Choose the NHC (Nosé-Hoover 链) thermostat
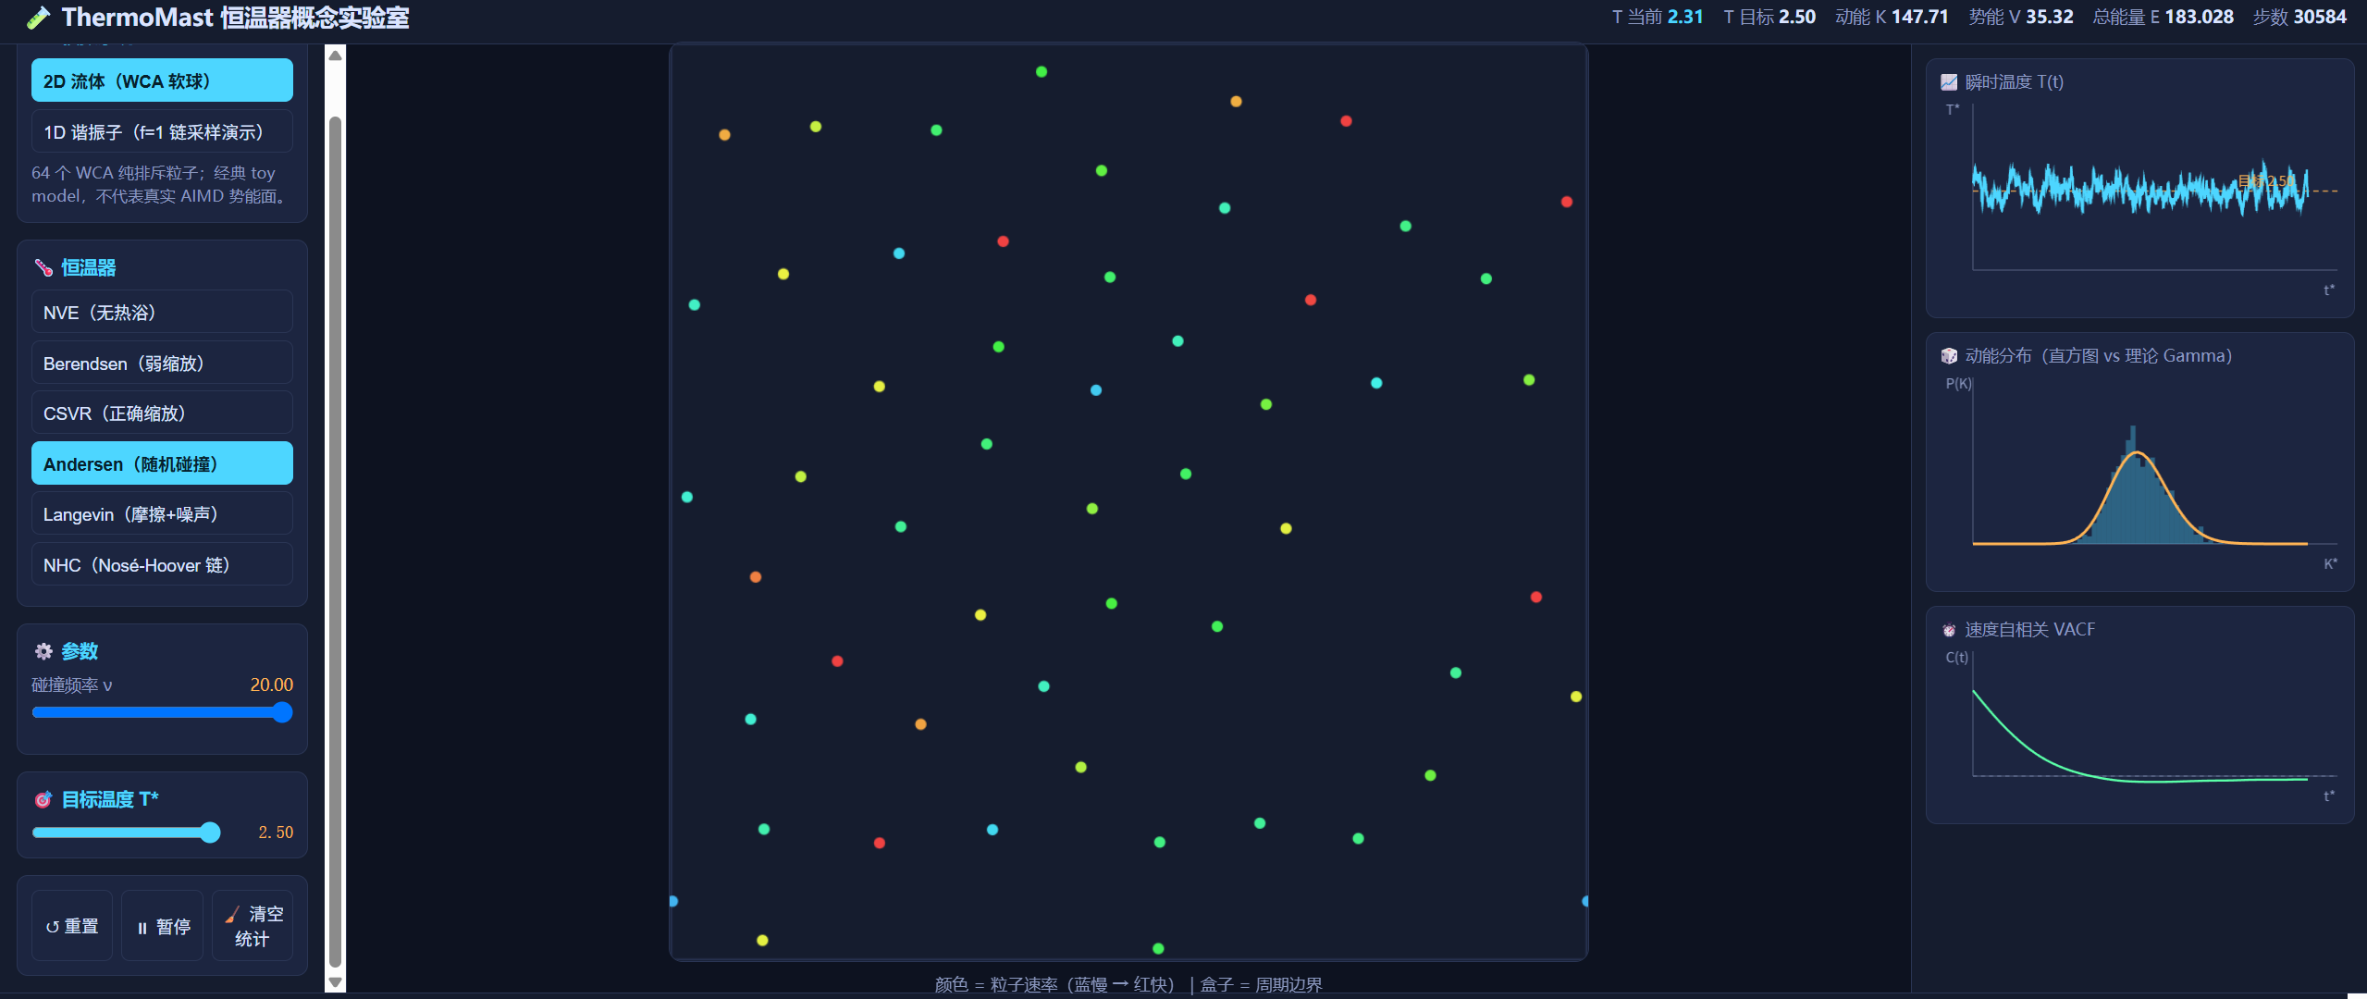 162,564
